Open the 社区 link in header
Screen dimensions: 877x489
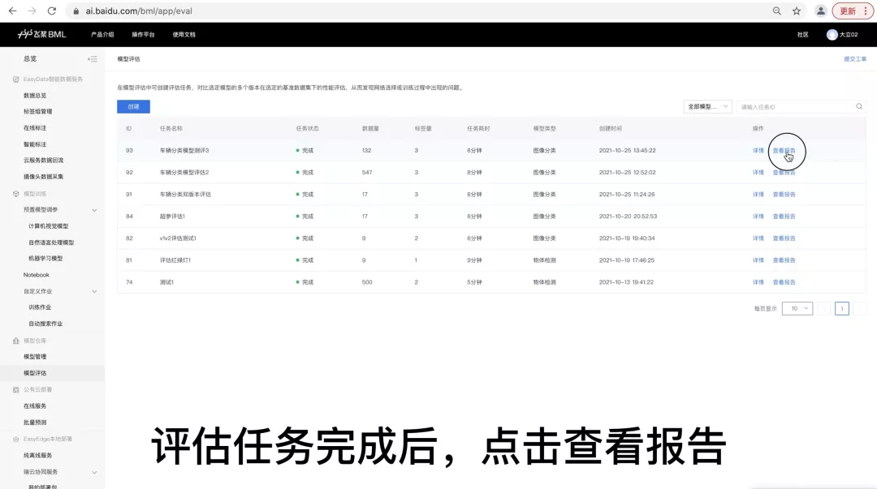[802, 35]
